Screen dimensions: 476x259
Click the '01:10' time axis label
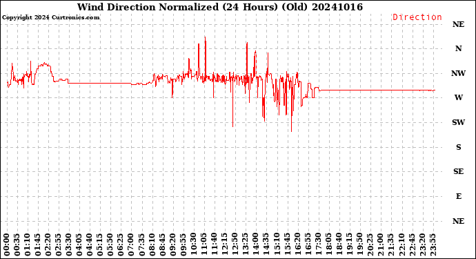[28, 244]
